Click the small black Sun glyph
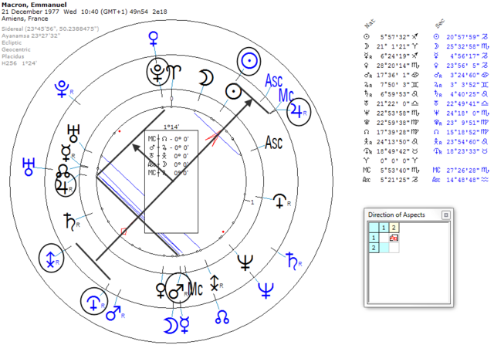This screenshot has height=345, width=494. (x=233, y=92)
